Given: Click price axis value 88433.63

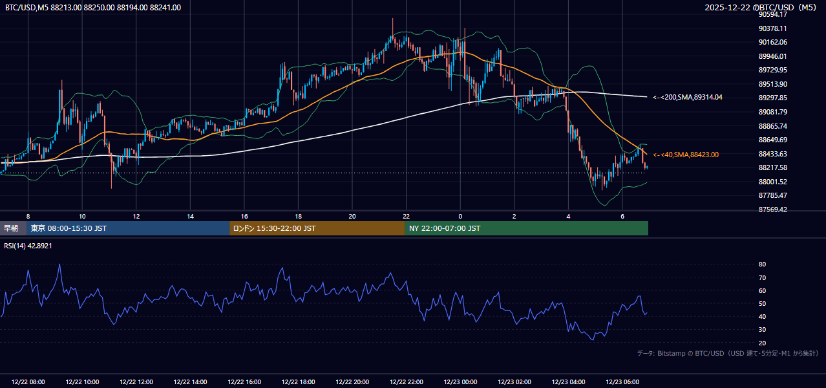Looking at the screenshot, I should [772, 154].
